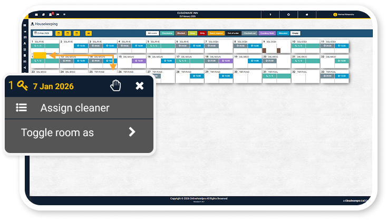The width and height of the screenshot is (387, 220).
Task: Select Assign cleaner from popup menu
Action: 74,108
